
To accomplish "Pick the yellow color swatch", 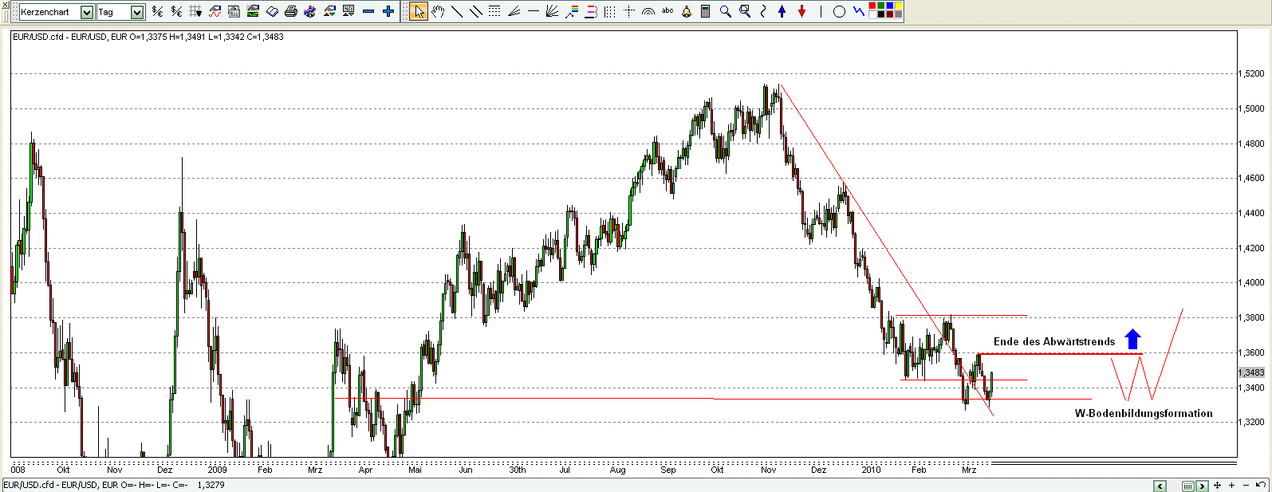I will [899, 6].
